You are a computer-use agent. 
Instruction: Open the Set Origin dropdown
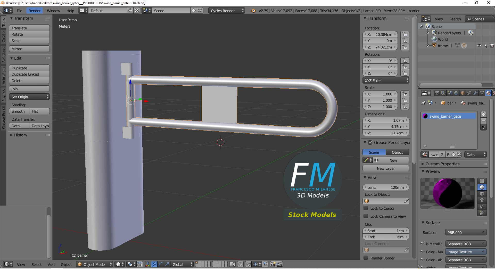(x=29, y=97)
